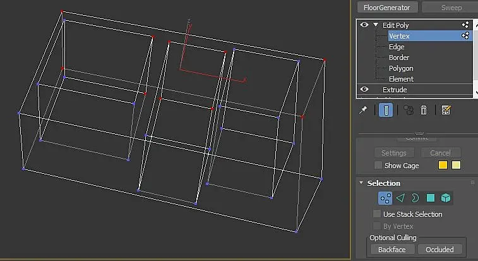Toggle visibility eye of Extrude modifier
Viewport: 478px width, 261px height.
(x=364, y=89)
